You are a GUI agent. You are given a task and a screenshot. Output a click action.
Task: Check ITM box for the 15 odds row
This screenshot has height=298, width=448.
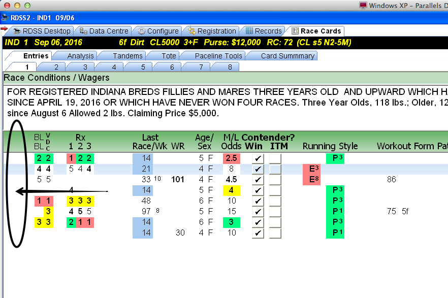coord(275,212)
